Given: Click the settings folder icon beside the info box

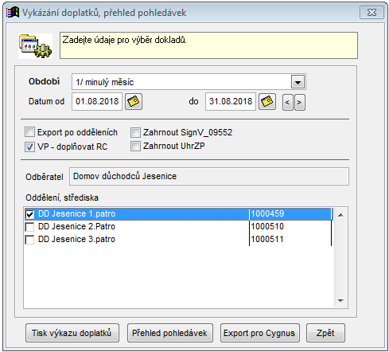Looking at the screenshot, I should tap(35, 46).
